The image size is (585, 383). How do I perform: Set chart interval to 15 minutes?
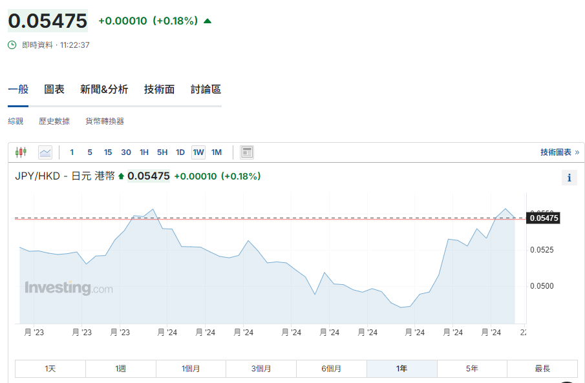pyautogui.click(x=108, y=152)
